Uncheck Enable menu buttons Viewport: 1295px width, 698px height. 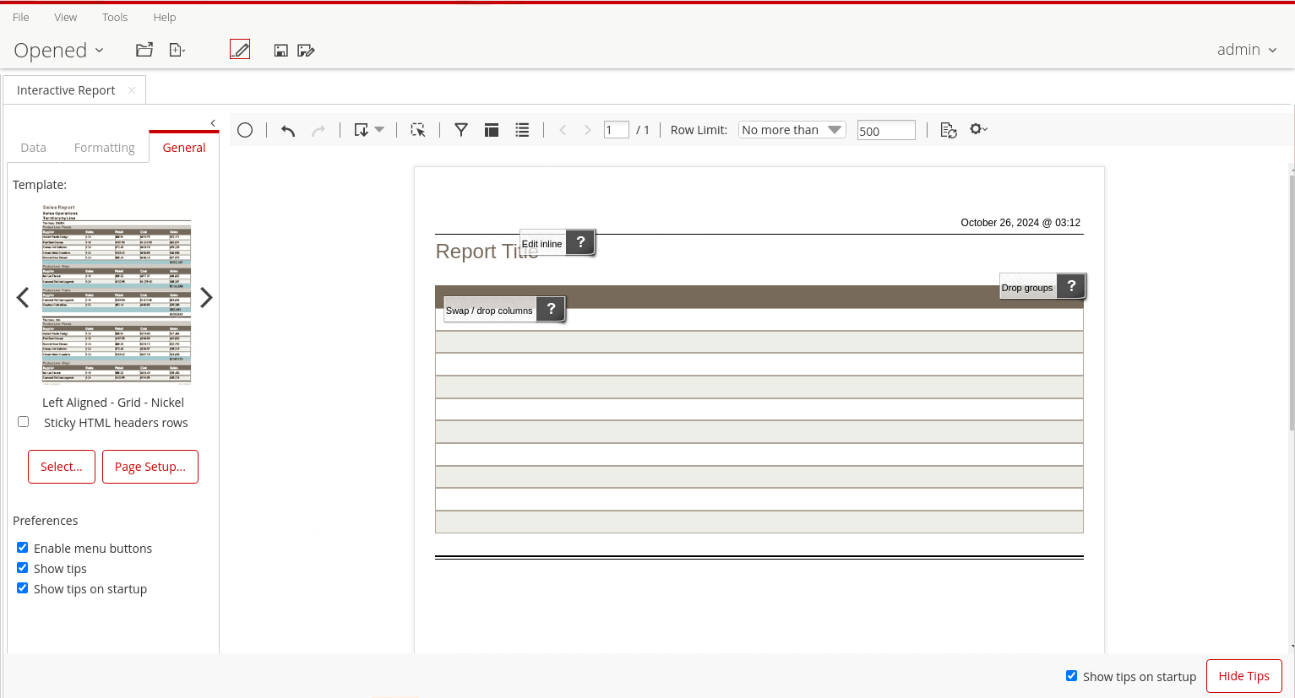point(23,548)
